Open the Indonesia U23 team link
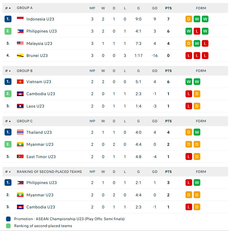Screen dimensions: 229x231 (x=40, y=19)
